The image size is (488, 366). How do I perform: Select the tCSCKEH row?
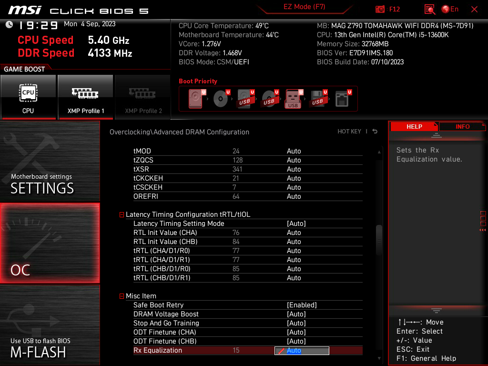pos(248,187)
